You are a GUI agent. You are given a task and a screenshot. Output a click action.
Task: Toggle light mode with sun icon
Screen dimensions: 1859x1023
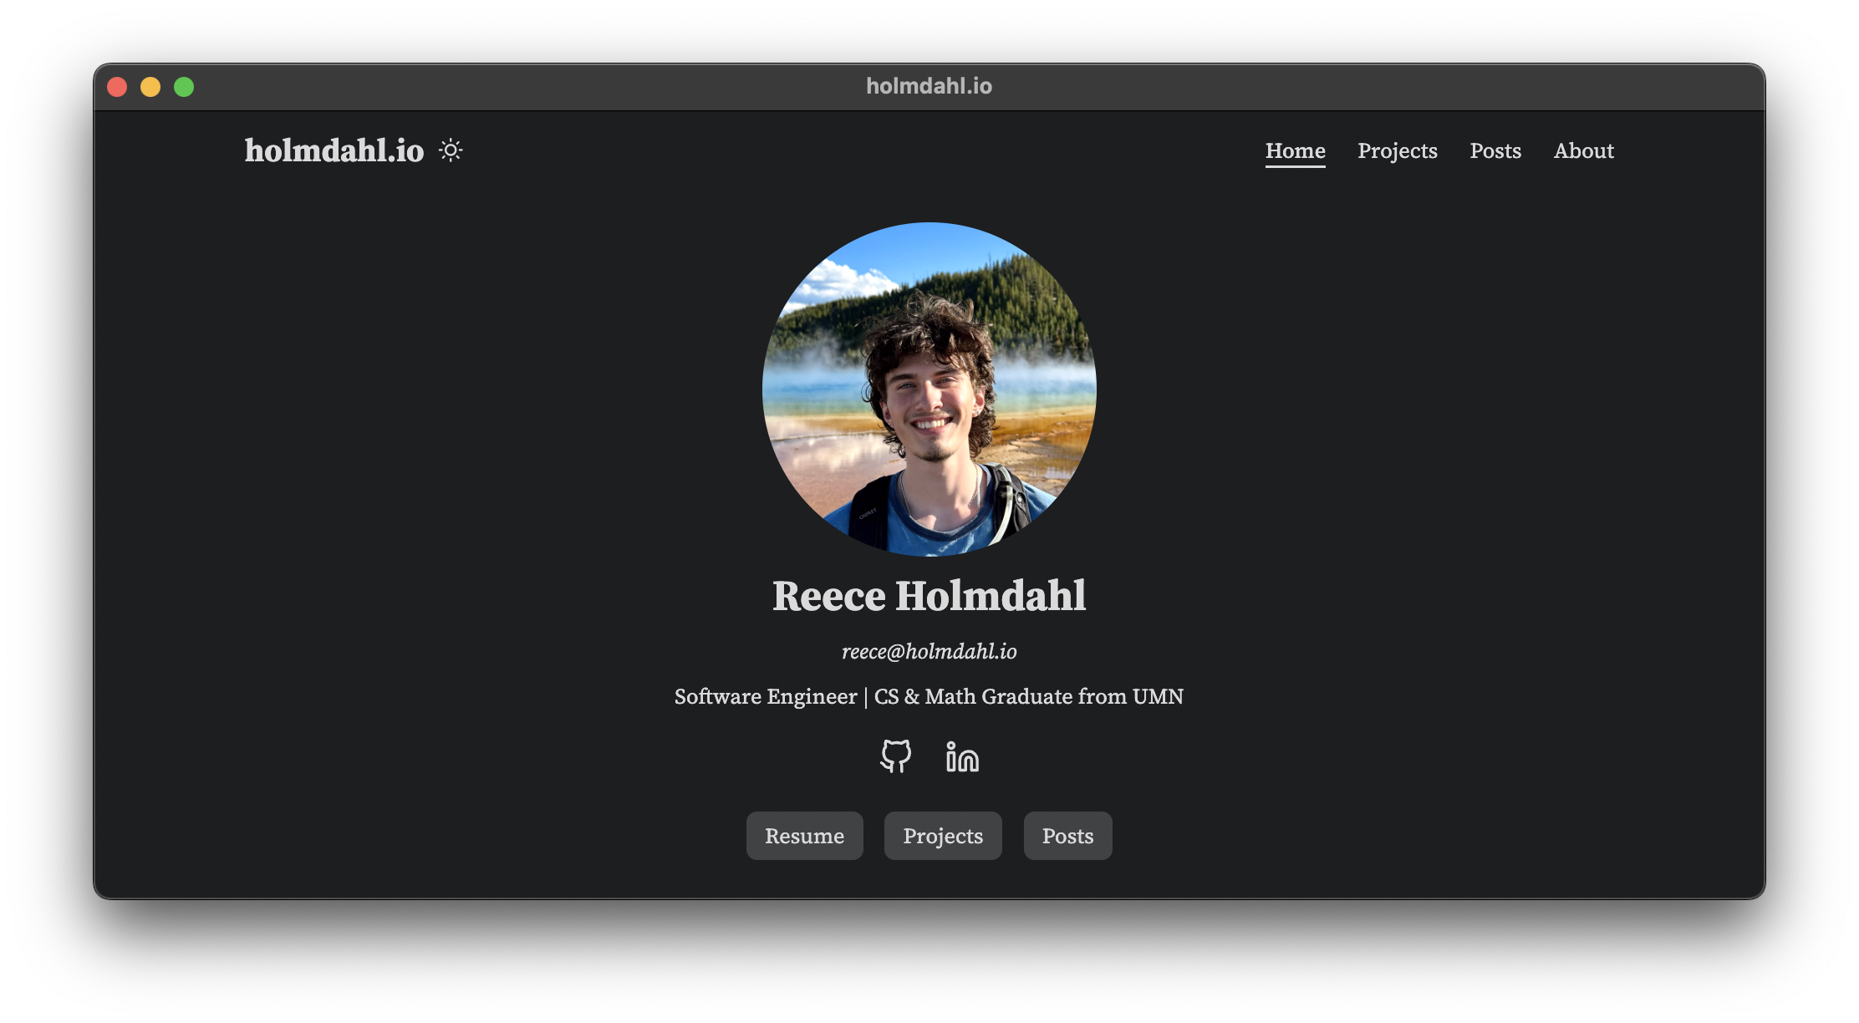coord(451,150)
